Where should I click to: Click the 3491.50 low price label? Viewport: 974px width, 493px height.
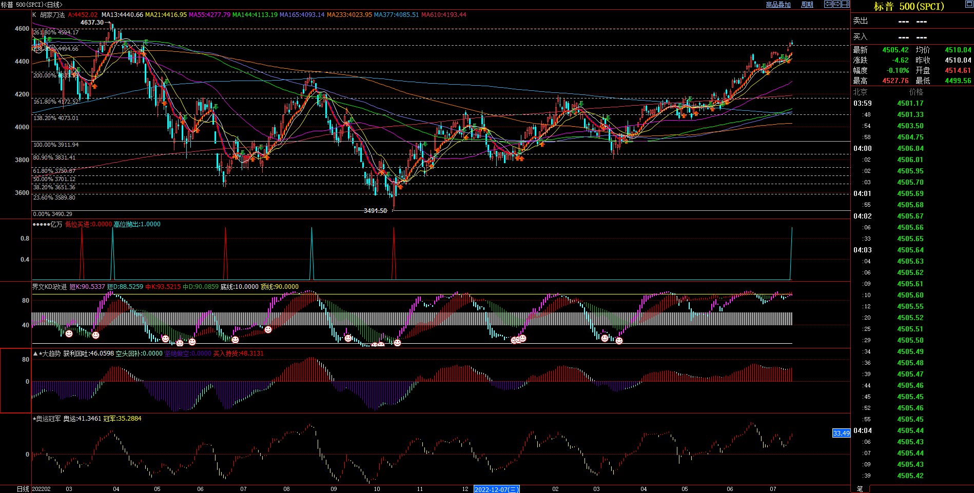click(x=375, y=211)
